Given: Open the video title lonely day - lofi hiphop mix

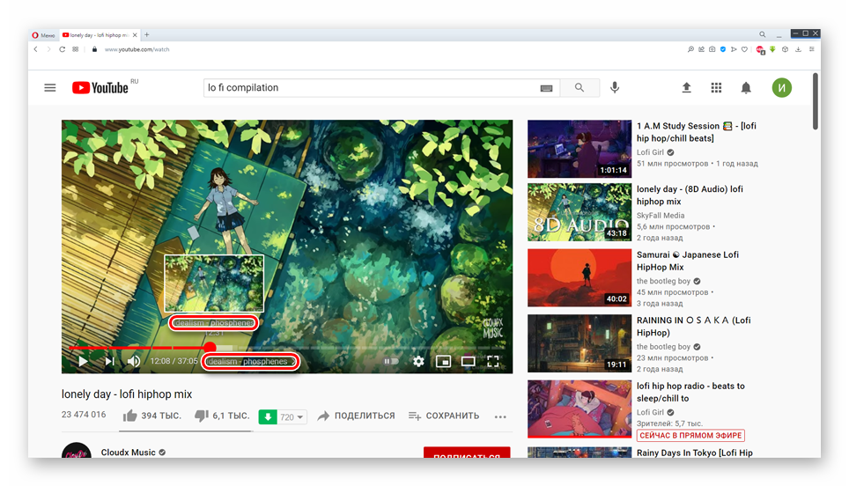Looking at the screenshot, I should click(x=127, y=394).
